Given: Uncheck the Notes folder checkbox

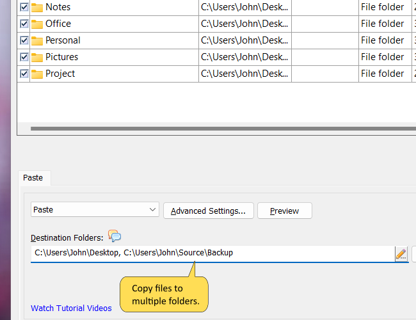Looking at the screenshot, I should [x=24, y=8].
